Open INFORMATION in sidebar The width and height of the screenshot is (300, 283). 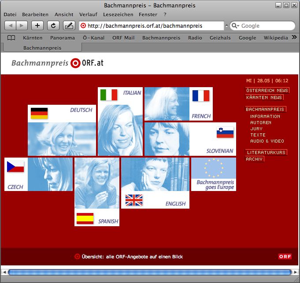(x=265, y=116)
